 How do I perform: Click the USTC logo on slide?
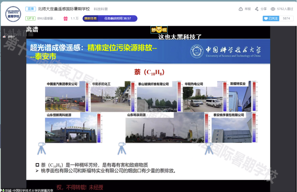coord(197,51)
